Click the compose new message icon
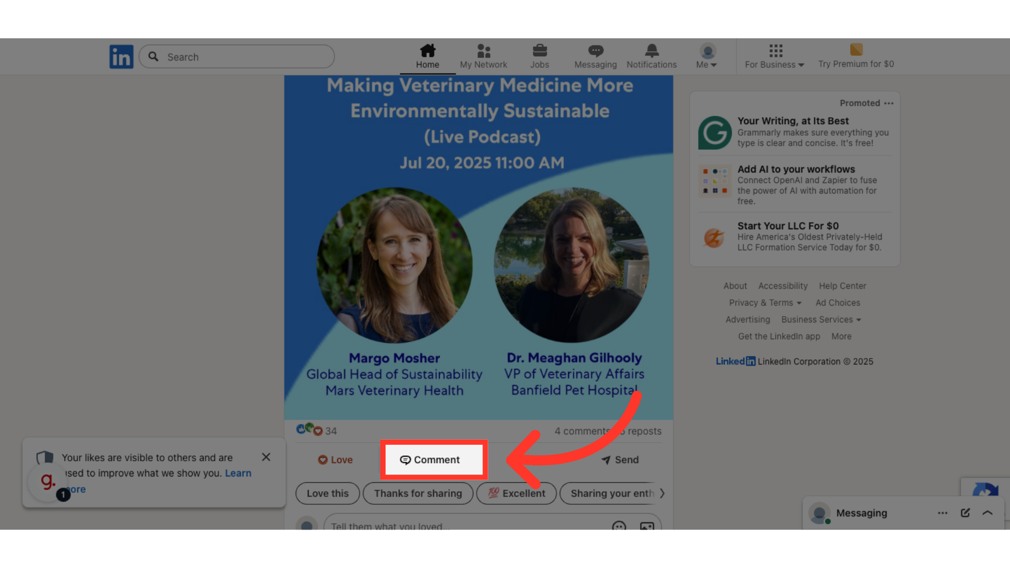Image resolution: width=1010 pixels, height=568 pixels. [x=965, y=513]
